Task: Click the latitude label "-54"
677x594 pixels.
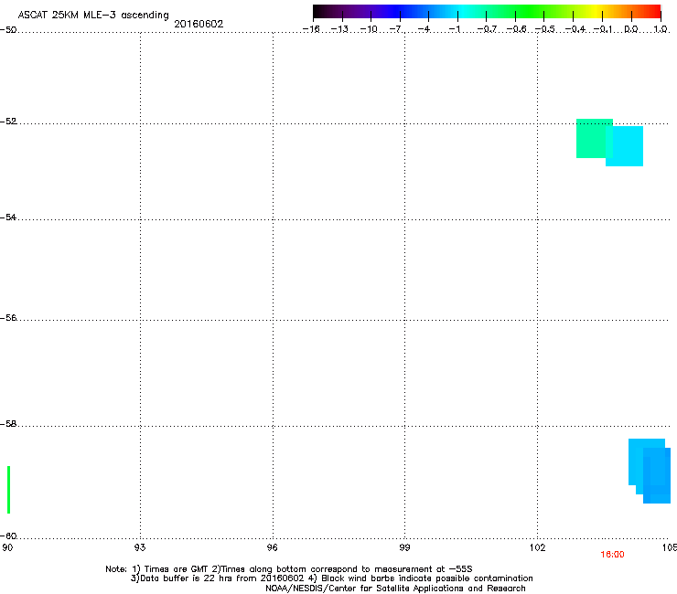Action: tap(8, 217)
